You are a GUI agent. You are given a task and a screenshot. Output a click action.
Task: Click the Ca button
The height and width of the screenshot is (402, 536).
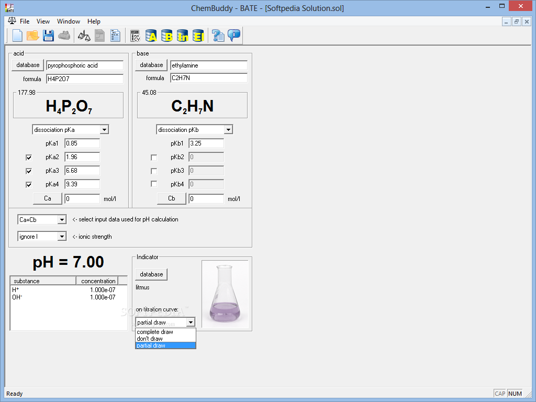coord(48,198)
